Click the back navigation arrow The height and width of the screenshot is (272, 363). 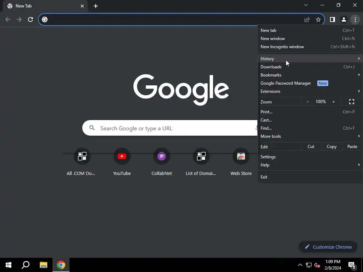click(x=8, y=20)
